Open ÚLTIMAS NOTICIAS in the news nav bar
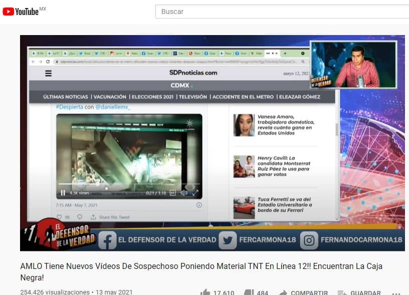 pos(66,97)
